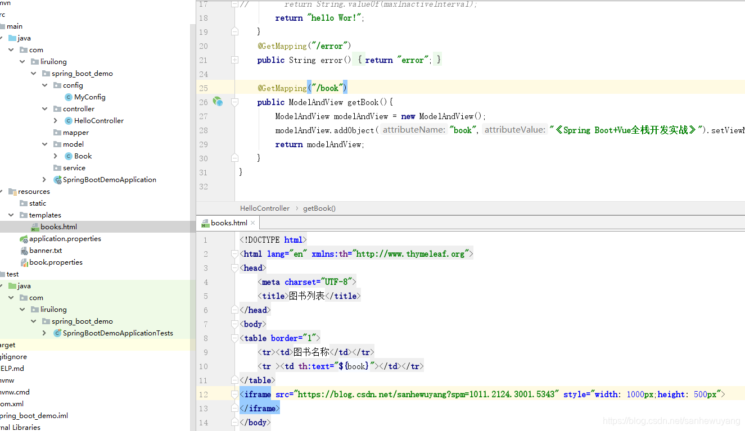Screen dimensions: 745x431
Task: Click getBook() in the breadcrumb bar
Action: click(319, 208)
